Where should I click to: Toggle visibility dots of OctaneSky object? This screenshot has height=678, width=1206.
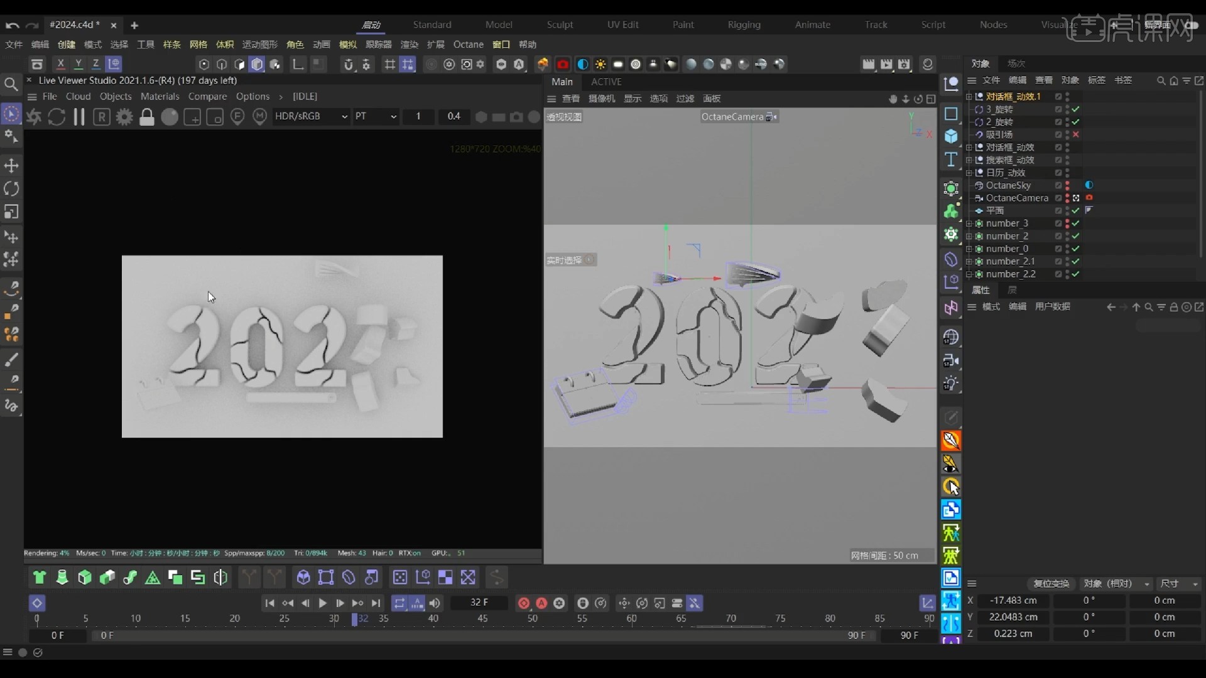coord(1067,185)
